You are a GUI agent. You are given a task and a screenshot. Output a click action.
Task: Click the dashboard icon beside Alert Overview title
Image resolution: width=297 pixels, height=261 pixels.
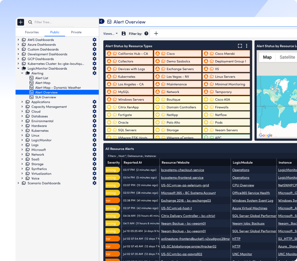pyautogui.click(x=109, y=22)
